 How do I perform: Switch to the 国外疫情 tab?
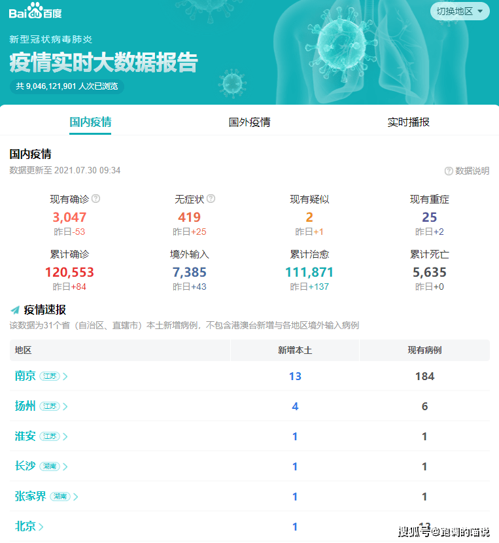pyautogui.click(x=249, y=122)
